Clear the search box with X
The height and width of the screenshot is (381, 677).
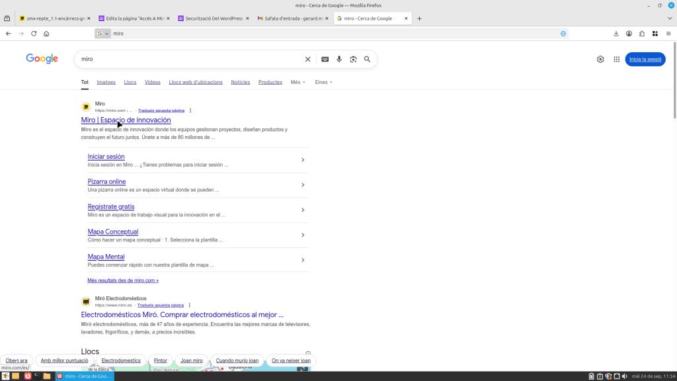pyautogui.click(x=307, y=59)
